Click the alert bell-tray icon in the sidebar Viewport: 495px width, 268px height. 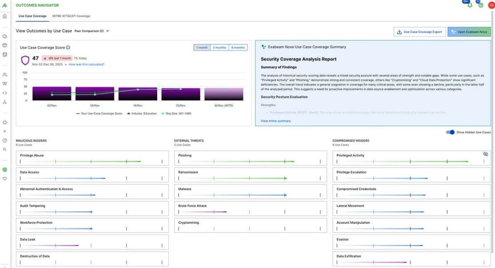pos(5,122)
